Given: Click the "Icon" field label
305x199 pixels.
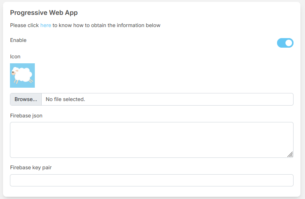Looking at the screenshot, I should click(15, 56).
